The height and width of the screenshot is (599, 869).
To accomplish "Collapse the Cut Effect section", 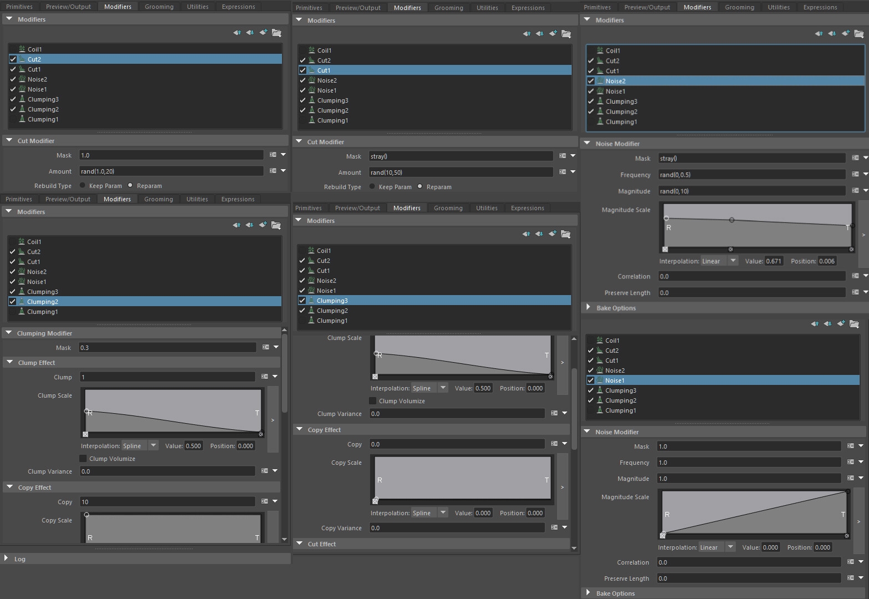I will (x=300, y=544).
